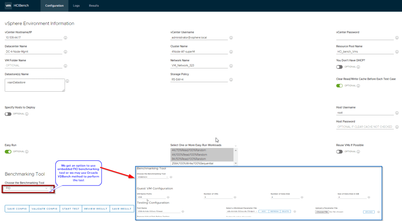Open the Results tab
This screenshot has width=402, height=221.
click(x=94, y=6)
